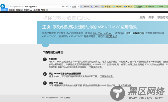Viewport: 168px width, 102px height.
Task: Click the mono.cloudapp.net address field
Action: click(x=35, y=6)
